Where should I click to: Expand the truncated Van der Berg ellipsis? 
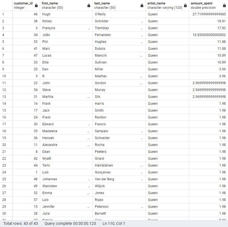[x=142, y=180]
